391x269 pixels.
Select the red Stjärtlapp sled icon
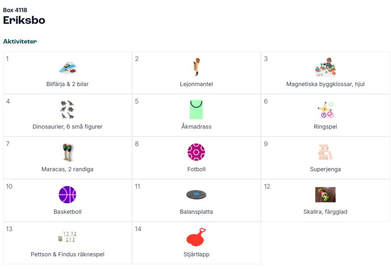[x=196, y=237]
